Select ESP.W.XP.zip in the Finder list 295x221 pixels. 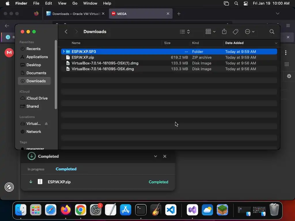pyautogui.click(x=169, y=57)
